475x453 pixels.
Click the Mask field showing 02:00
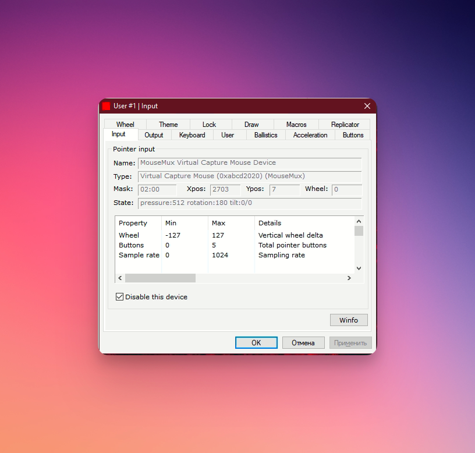pyautogui.click(x=157, y=190)
